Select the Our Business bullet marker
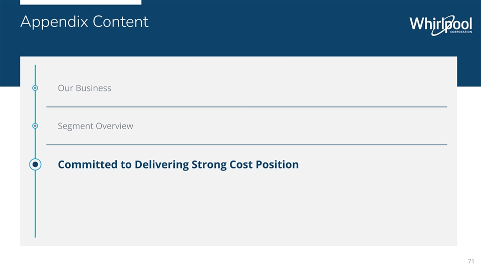The width and height of the screenshot is (481, 270). click(x=35, y=88)
